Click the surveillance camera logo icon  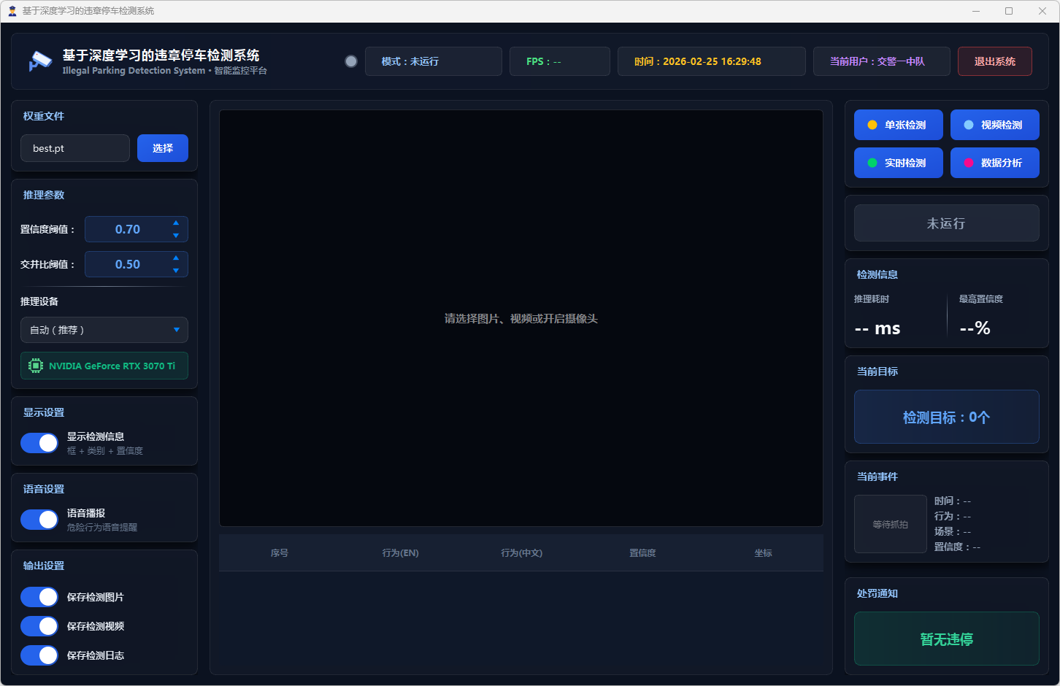pyautogui.click(x=40, y=61)
